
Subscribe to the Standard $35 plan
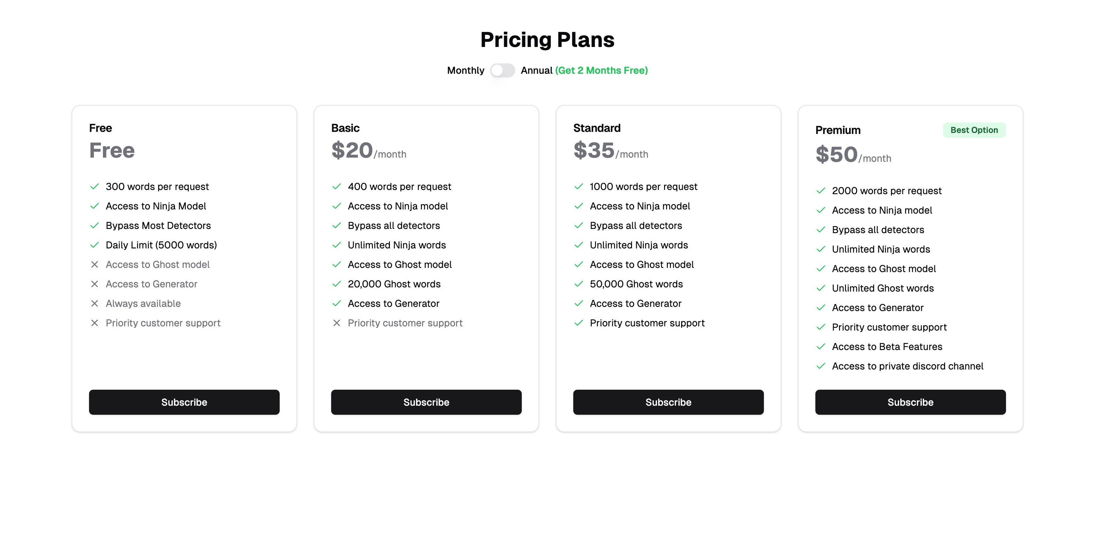point(668,402)
